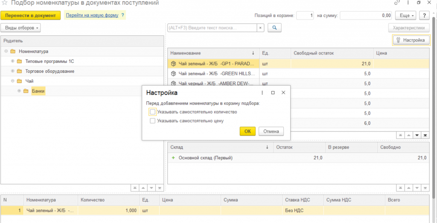
Task: Click Отмена in the Настройка dialog
Action: click(x=271, y=131)
